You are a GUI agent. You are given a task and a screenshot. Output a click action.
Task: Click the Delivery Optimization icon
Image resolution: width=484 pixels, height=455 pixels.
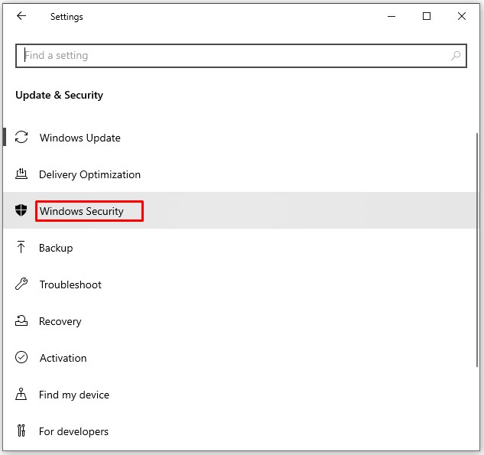tap(22, 174)
